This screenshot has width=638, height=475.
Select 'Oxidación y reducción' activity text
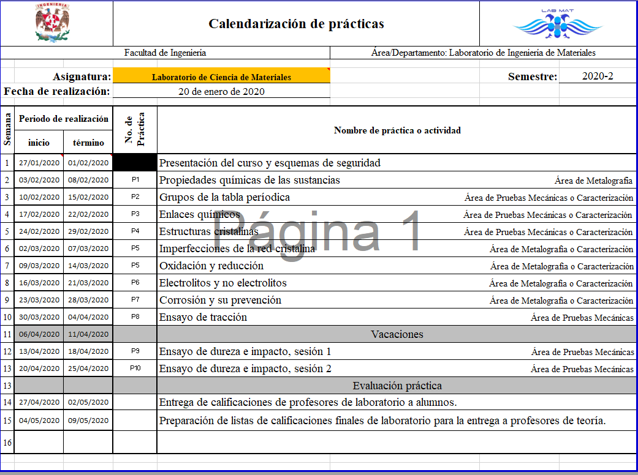coord(211,266)
